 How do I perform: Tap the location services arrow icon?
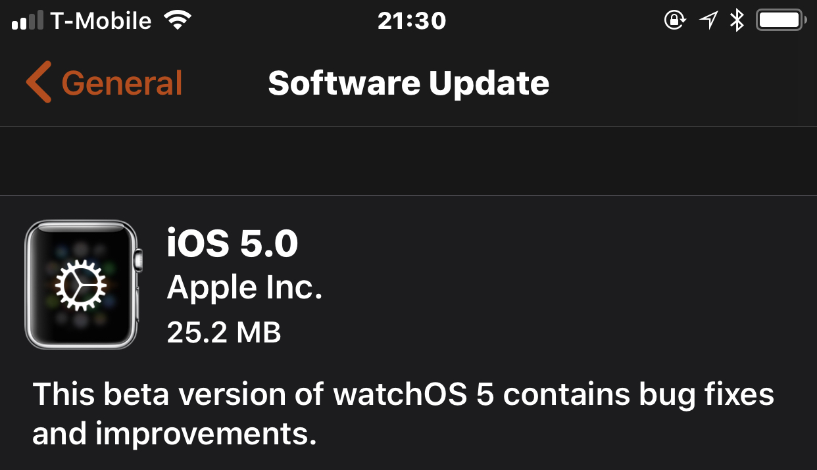(708, 21)
